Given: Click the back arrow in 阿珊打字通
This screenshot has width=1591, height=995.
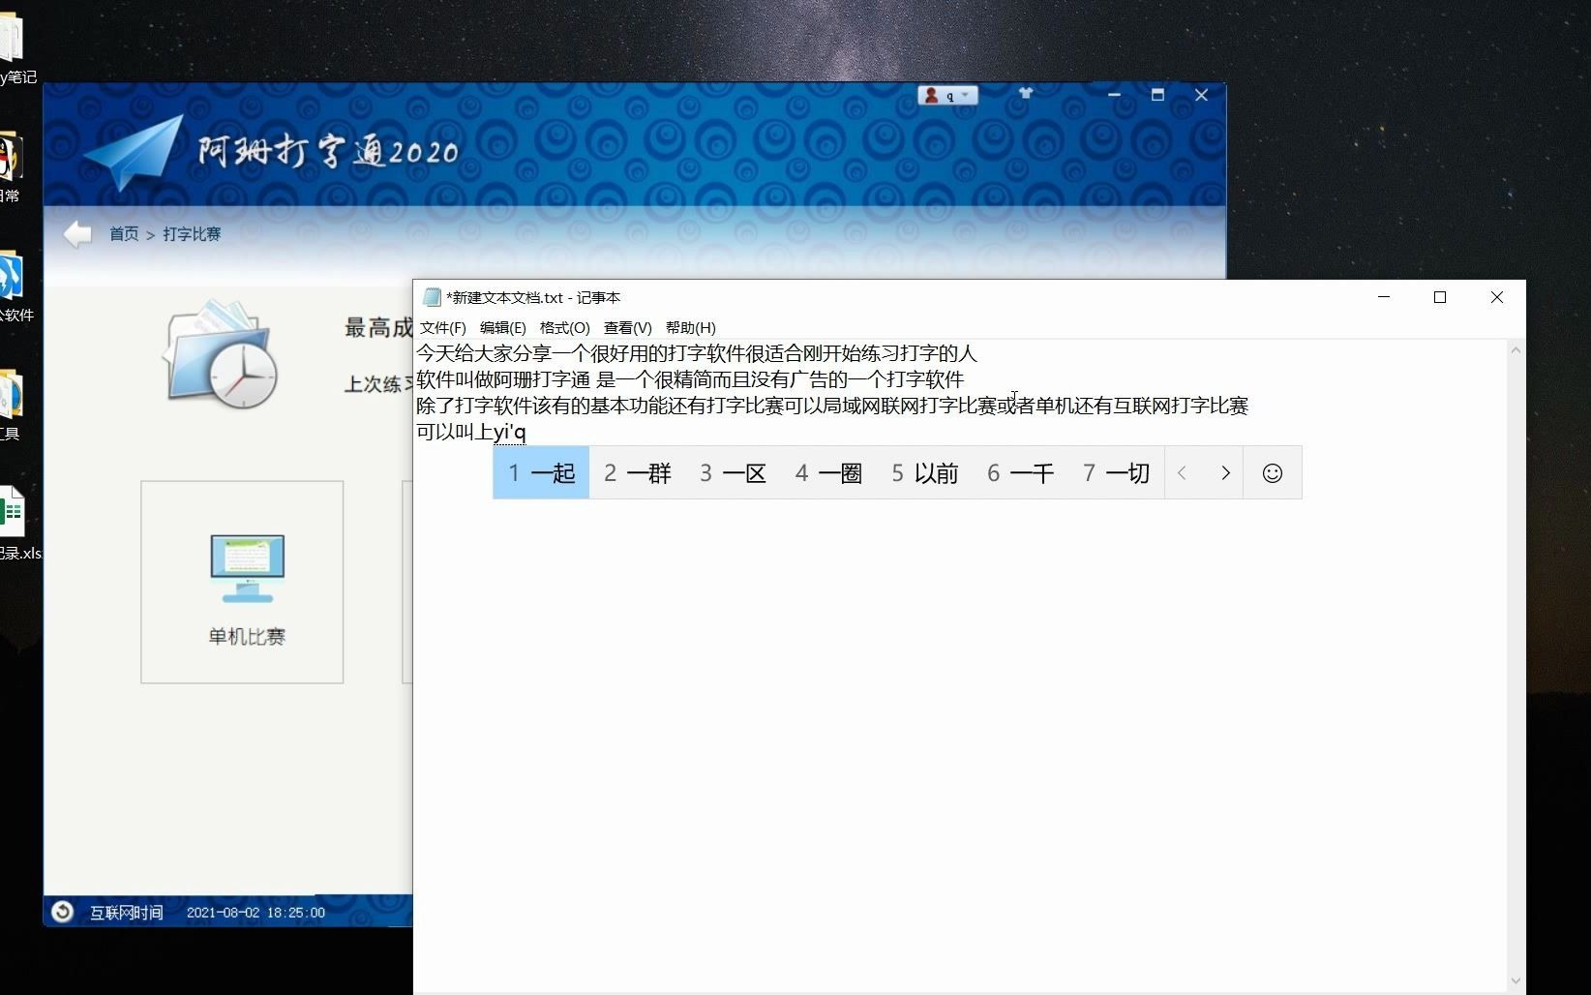Looking at the screenshot, I should pos(77,233).
